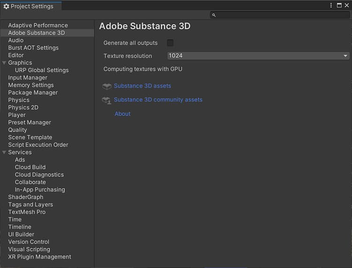
Task: Open the Texture resolution dropdown
Action: pos(258,56)
